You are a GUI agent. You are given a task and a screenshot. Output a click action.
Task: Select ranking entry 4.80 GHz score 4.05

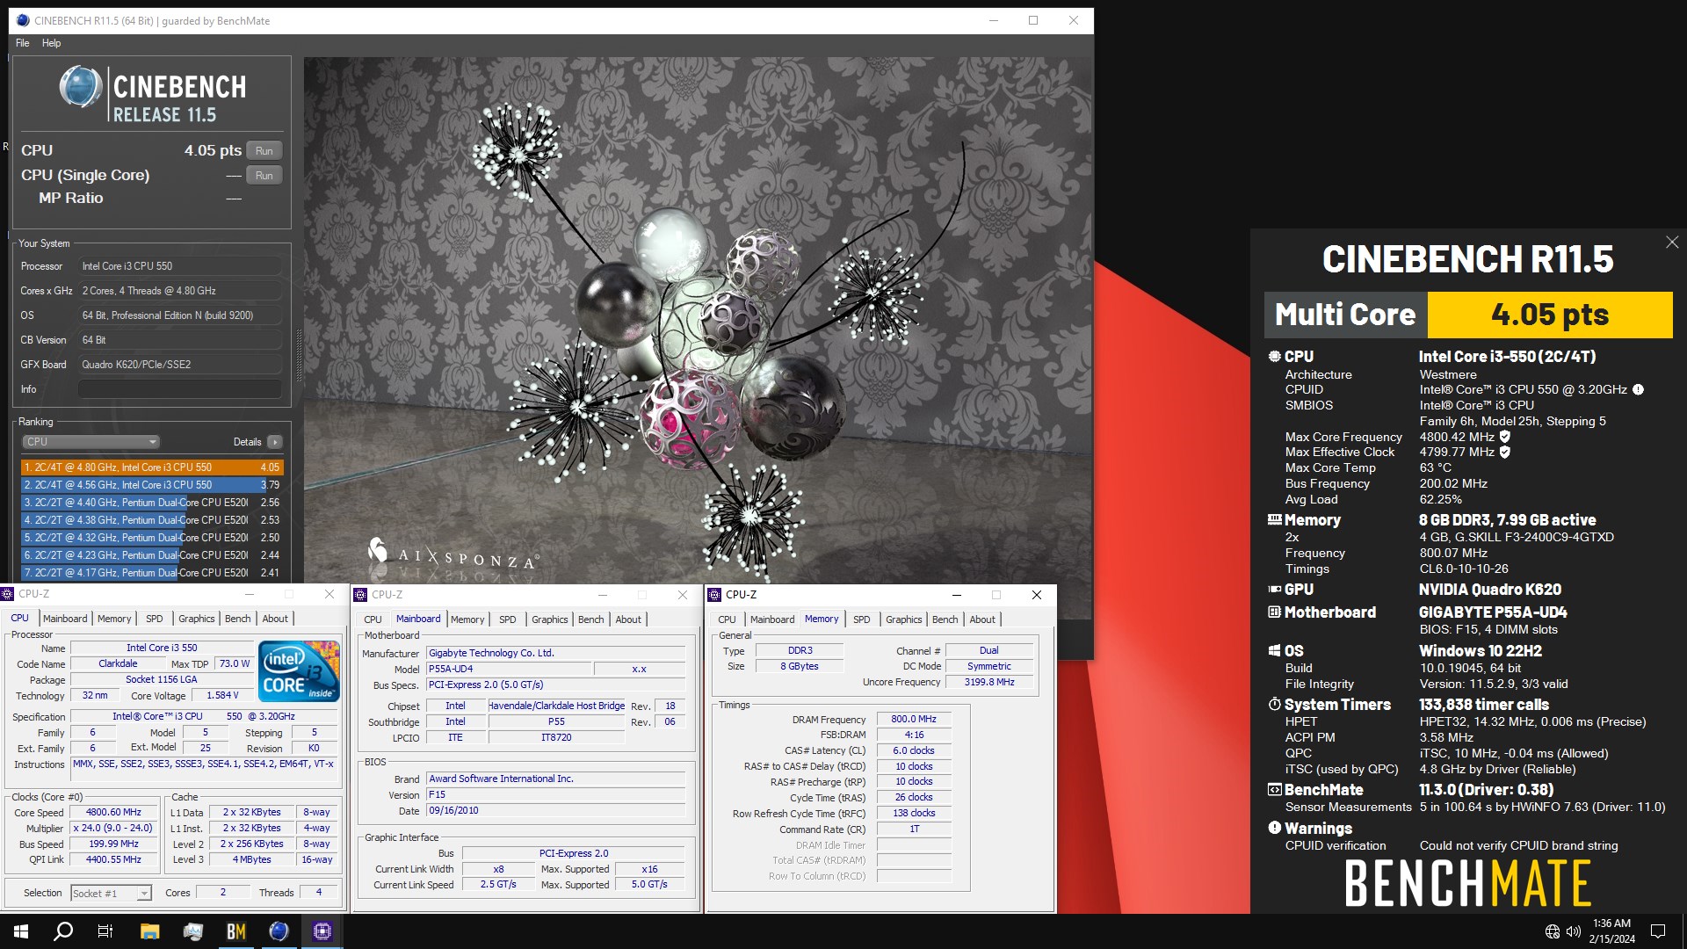pyautogui.click(x=152, y=467)
